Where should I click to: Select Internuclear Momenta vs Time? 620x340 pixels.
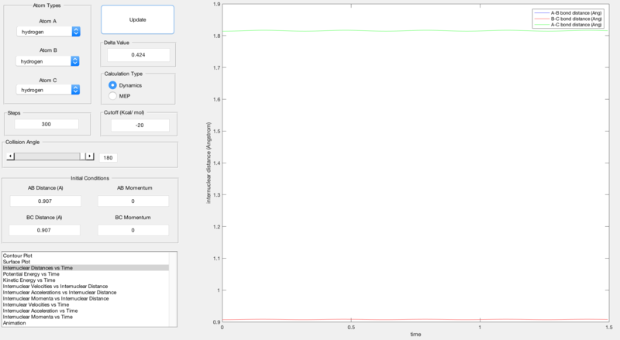[86, 317]
